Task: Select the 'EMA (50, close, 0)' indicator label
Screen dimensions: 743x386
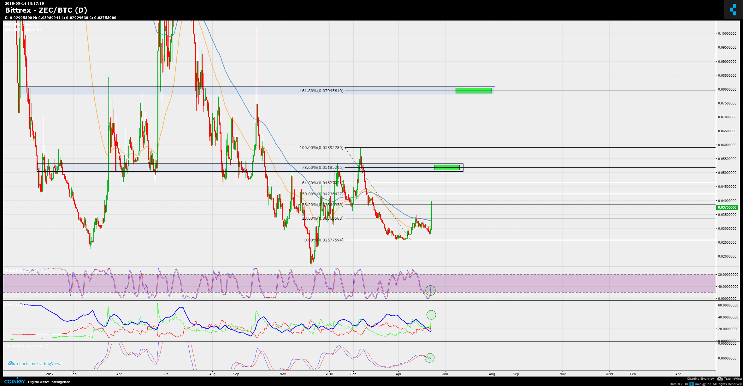Action: click(x=22, y=24)
